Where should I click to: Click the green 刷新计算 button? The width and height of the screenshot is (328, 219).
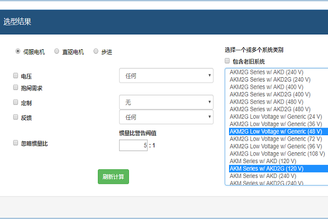113,177
